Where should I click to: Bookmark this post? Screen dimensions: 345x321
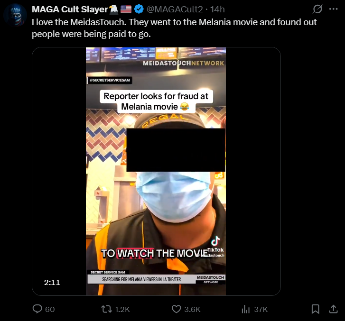click(315, 309)
